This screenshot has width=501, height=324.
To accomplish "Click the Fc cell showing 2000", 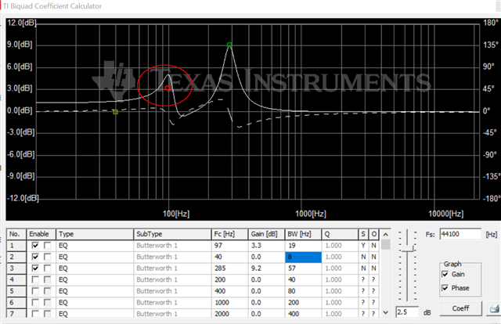I will click(230, 314).
